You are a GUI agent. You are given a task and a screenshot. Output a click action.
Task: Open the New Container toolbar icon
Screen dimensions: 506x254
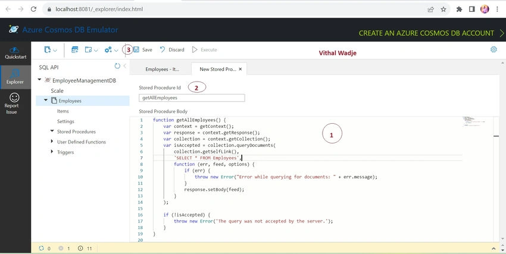[x=48, y=49]
